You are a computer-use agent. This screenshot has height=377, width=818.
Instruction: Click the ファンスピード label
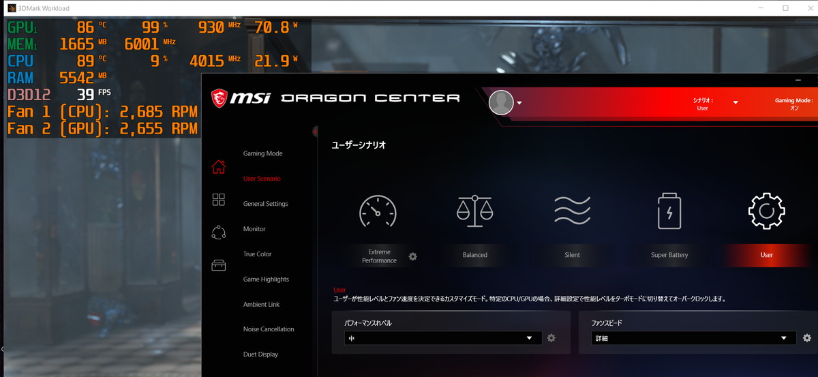point(607,322)
